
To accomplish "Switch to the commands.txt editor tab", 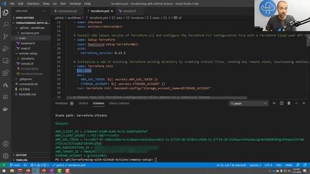I will 67,11.
